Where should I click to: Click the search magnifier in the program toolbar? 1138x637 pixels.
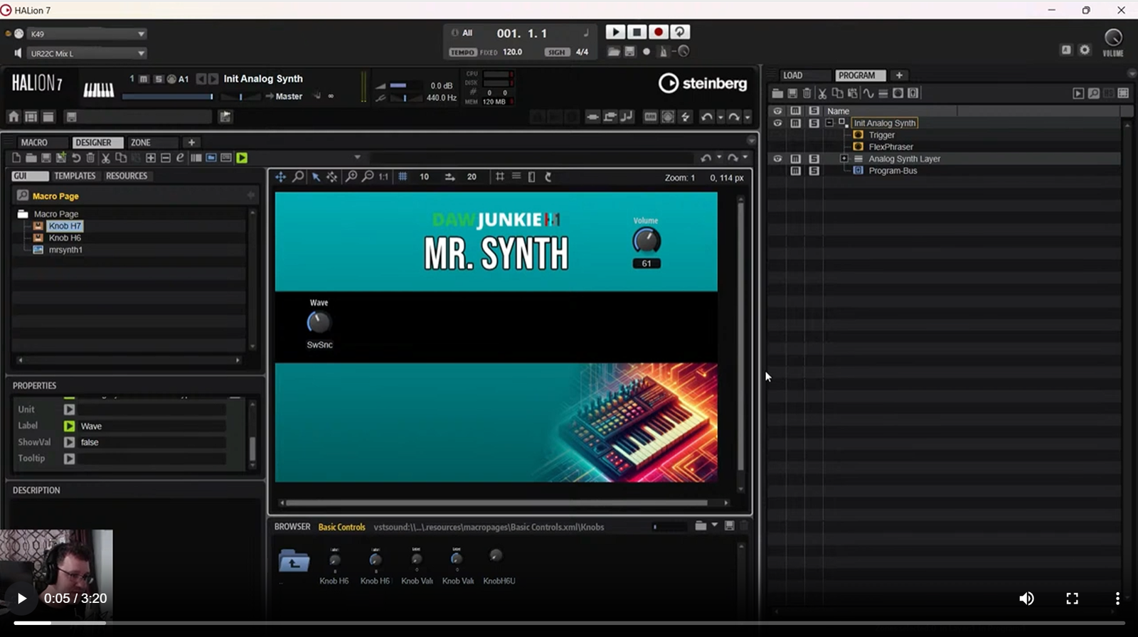(1093, 93)
